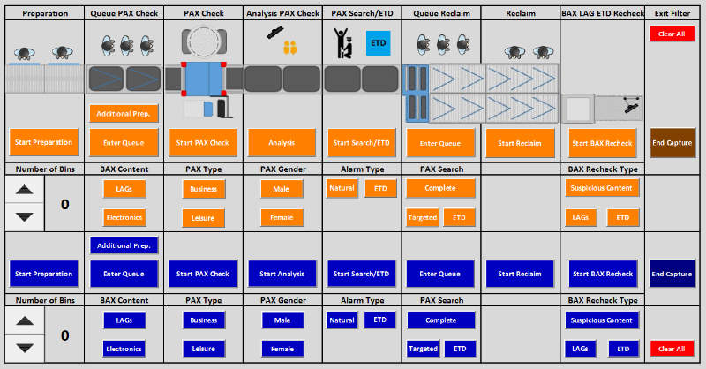Screen dimensions: 706x369
Task: Select the orange Male PAX Gender option
Action: click(282, 189)
